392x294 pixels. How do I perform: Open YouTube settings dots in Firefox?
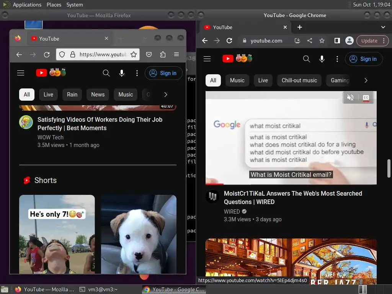(x=137, y=73)
